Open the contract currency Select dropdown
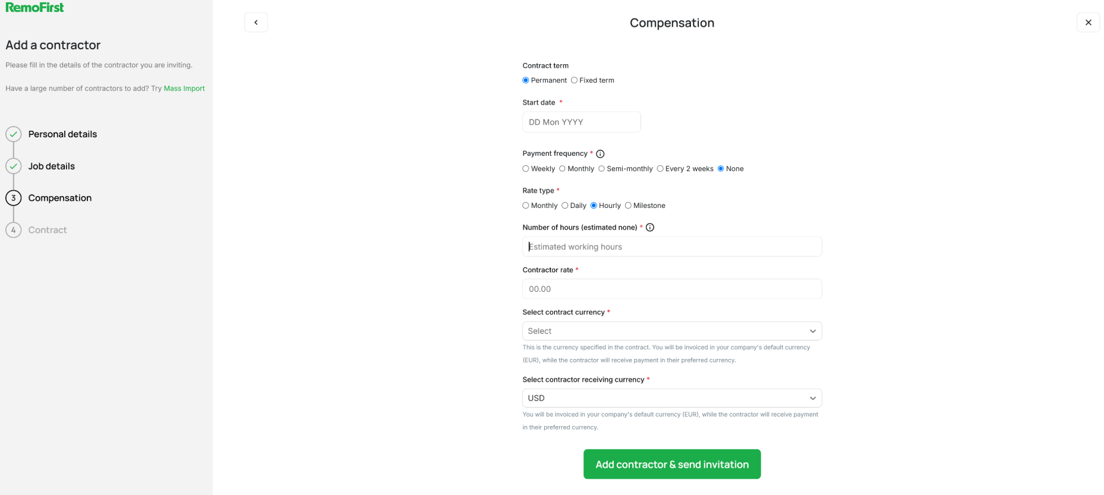 click(x=672, y=331)
